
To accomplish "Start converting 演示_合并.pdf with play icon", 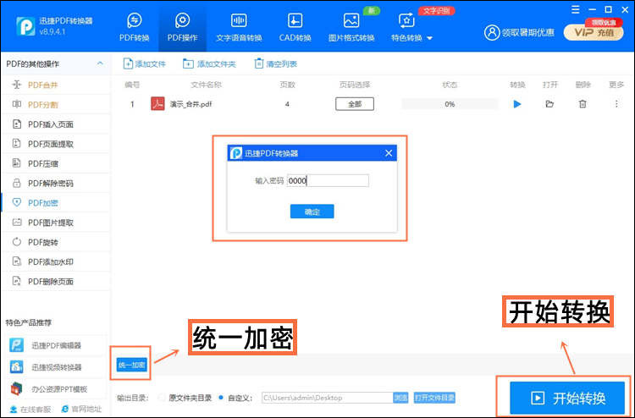I will click(x=517, y=104).
